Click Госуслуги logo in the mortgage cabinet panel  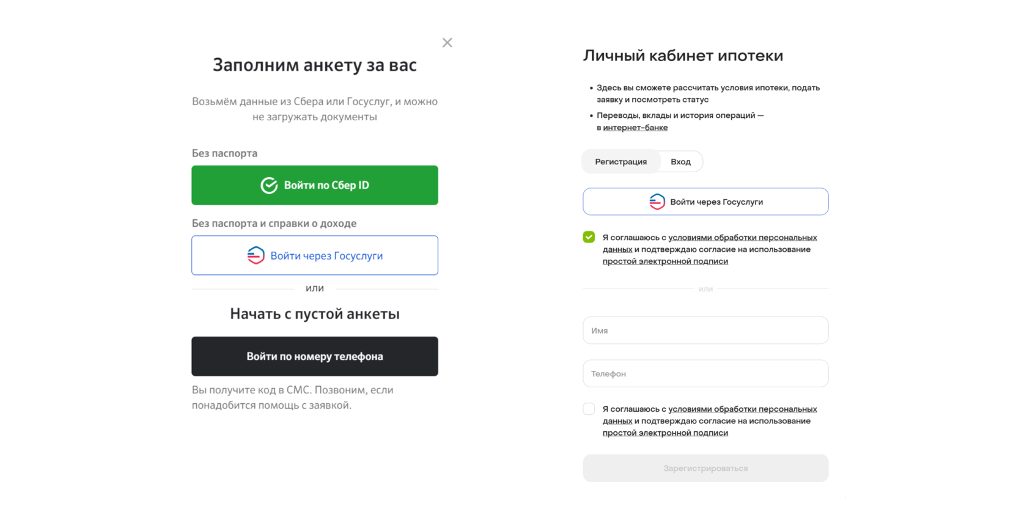pyautogui.click(x=657, y=202)
